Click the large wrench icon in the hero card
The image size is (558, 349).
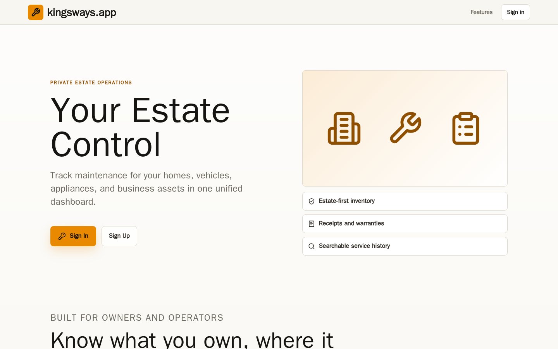pos(405,128)
